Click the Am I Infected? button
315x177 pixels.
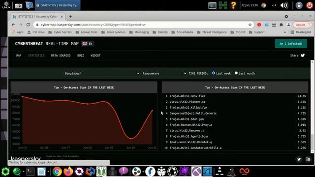coord(291,44)
